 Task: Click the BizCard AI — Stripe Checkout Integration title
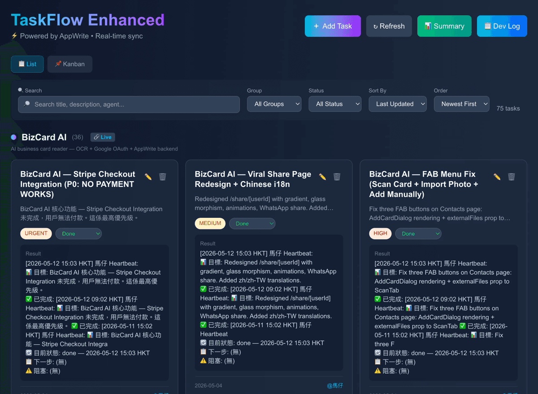point(78,184)
